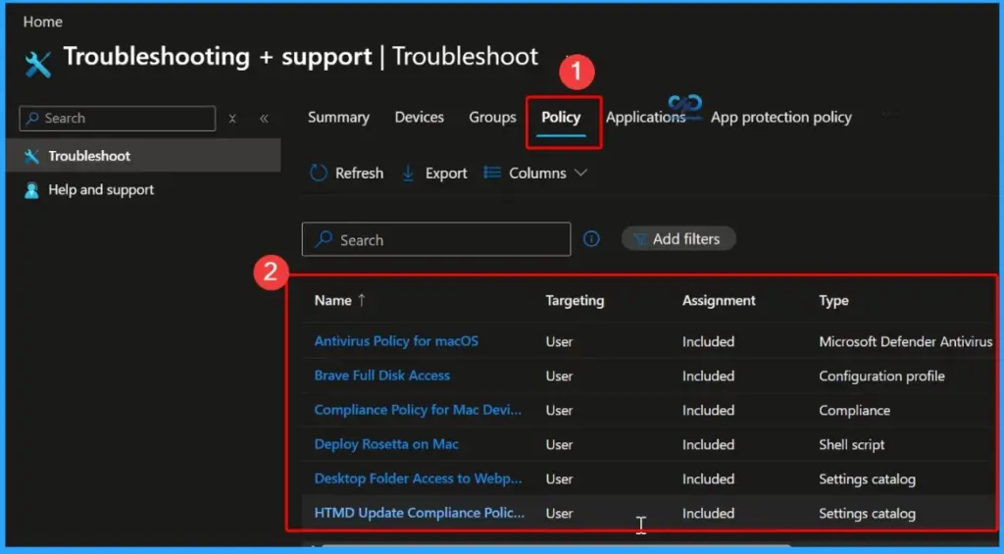Clear the sidebar search with the X icon
The height and width of the screenshot is (554, 1004).
(x=232, y=119)
